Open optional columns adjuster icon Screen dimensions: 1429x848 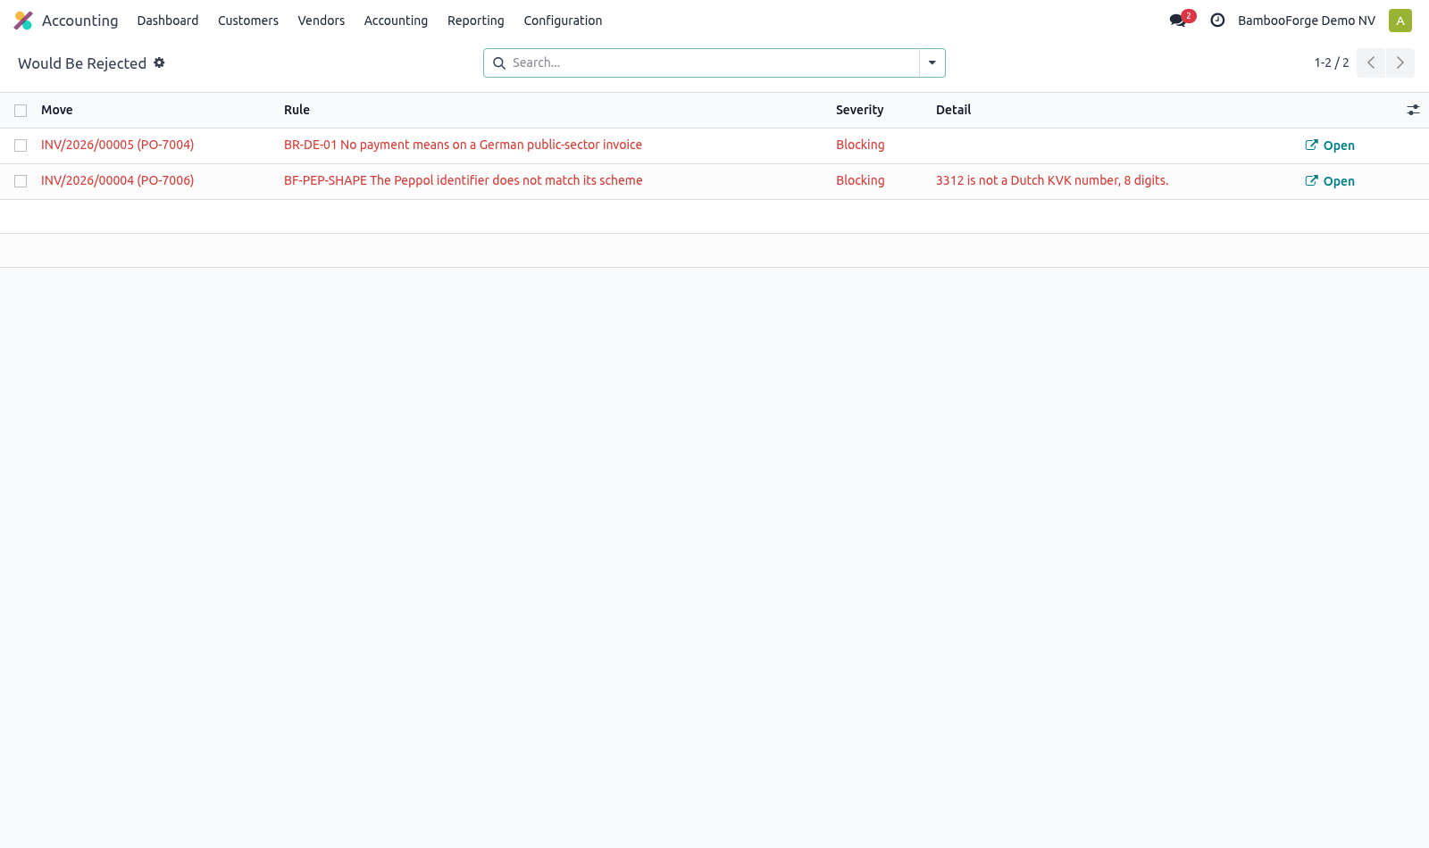(1413, 110)
